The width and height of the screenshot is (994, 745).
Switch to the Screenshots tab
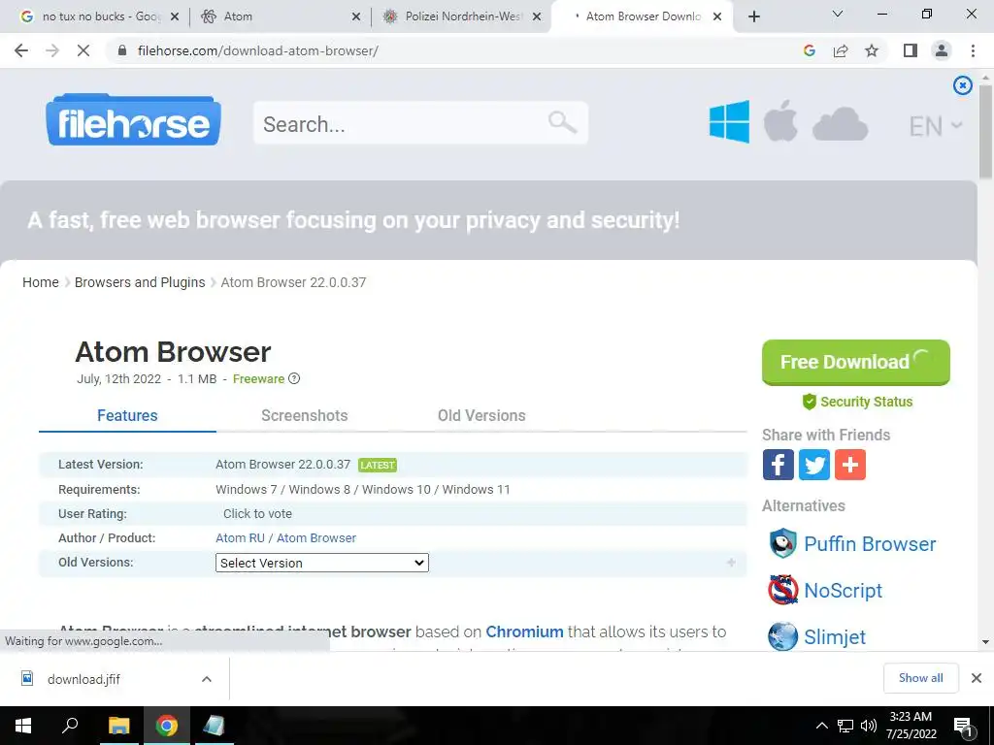coord(304,415)
